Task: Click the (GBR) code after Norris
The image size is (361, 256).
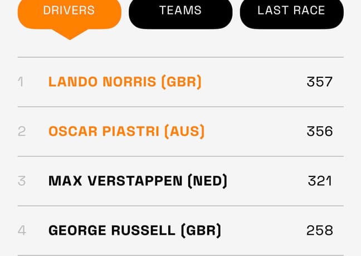Action: coord(181,82)
